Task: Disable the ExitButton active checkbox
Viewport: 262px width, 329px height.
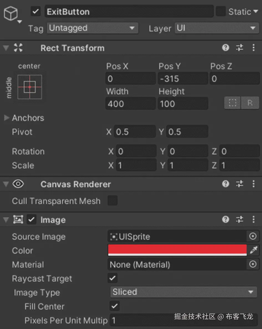Action: [36, 12]
